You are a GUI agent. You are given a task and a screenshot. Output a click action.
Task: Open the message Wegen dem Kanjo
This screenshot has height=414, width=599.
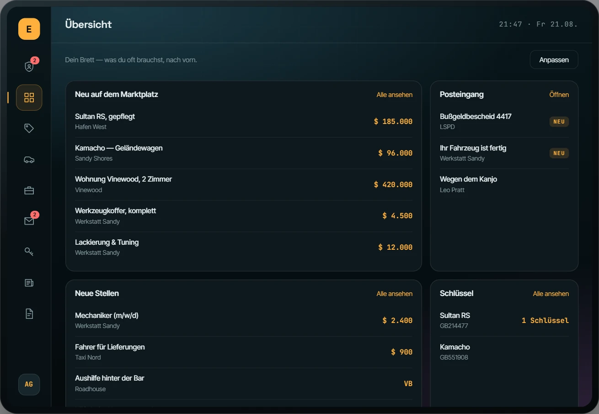[504, 184]
